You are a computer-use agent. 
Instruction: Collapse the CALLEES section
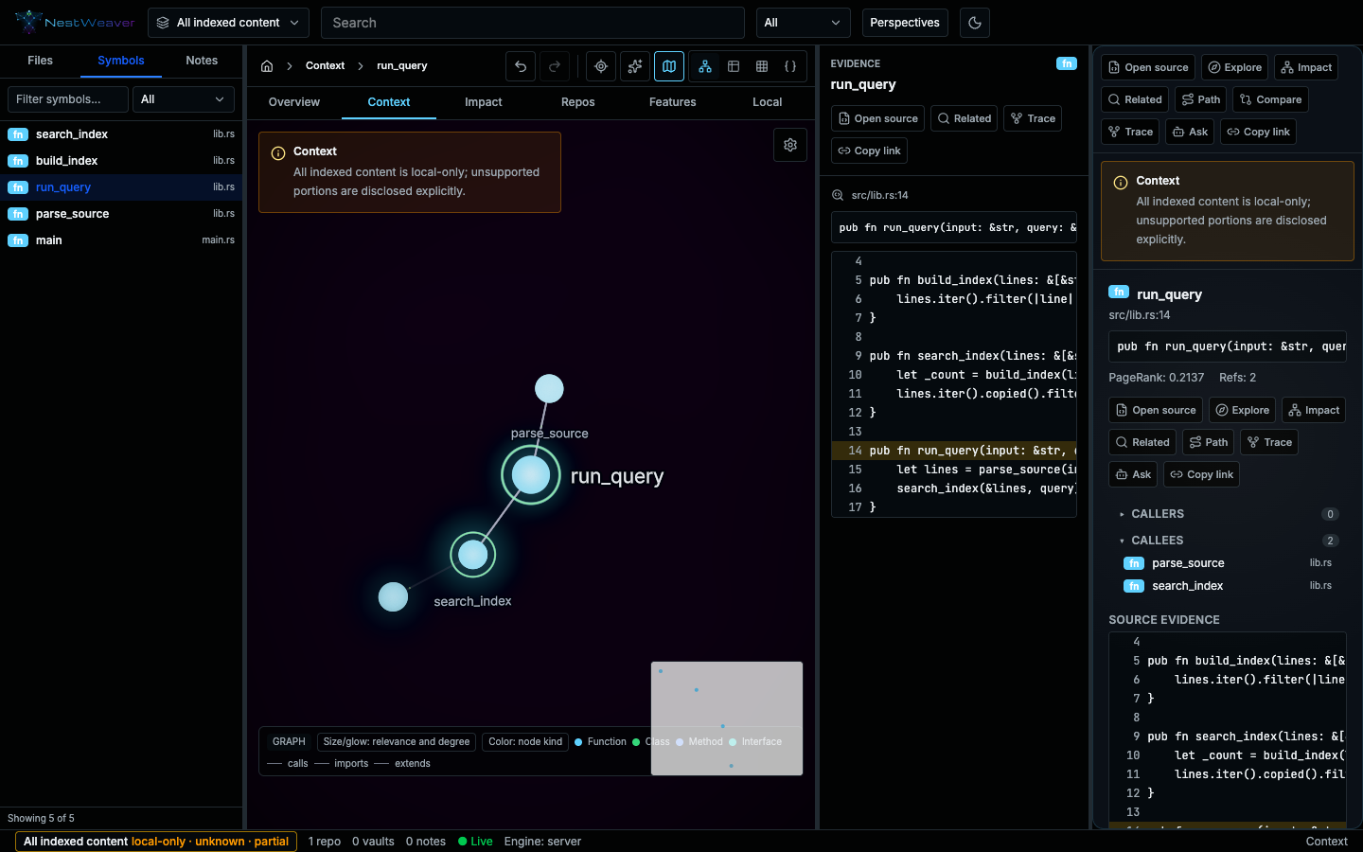(1227, 541)
